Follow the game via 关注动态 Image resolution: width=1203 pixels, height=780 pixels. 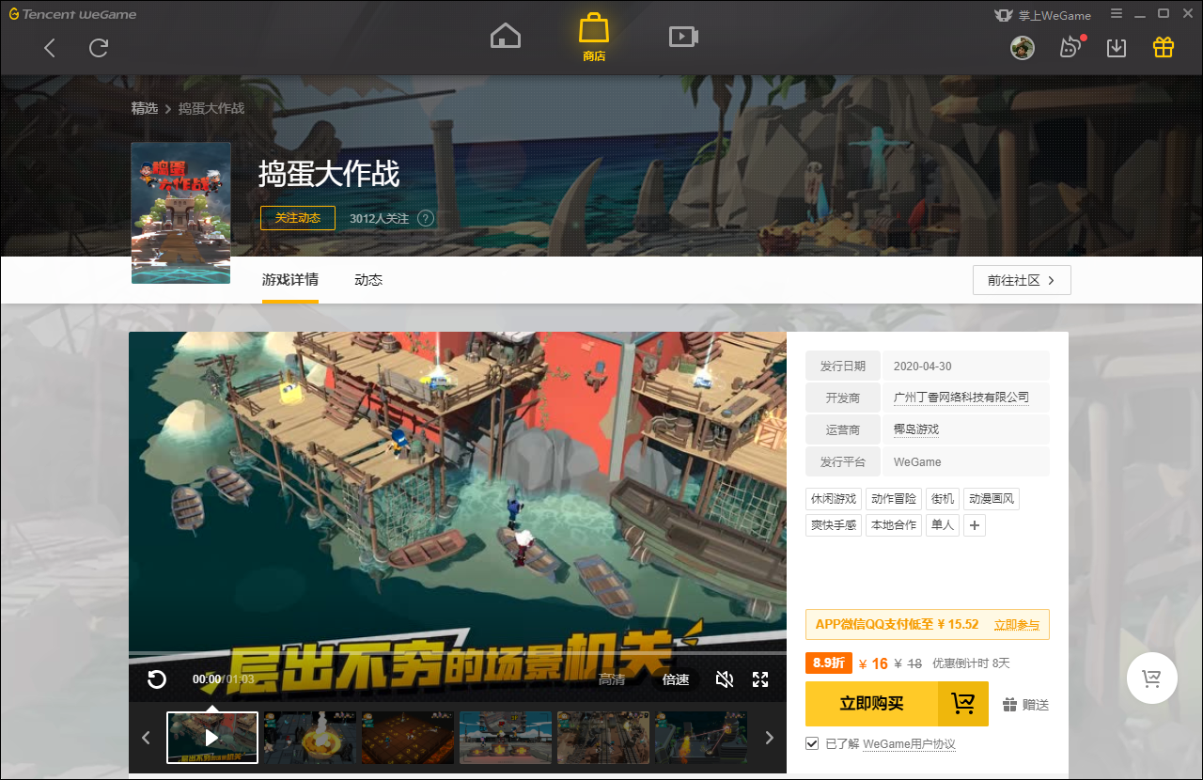(x=298, y=218)
